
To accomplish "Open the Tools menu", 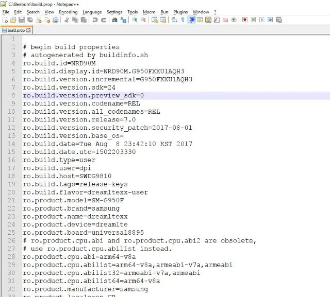I will 133,12.
